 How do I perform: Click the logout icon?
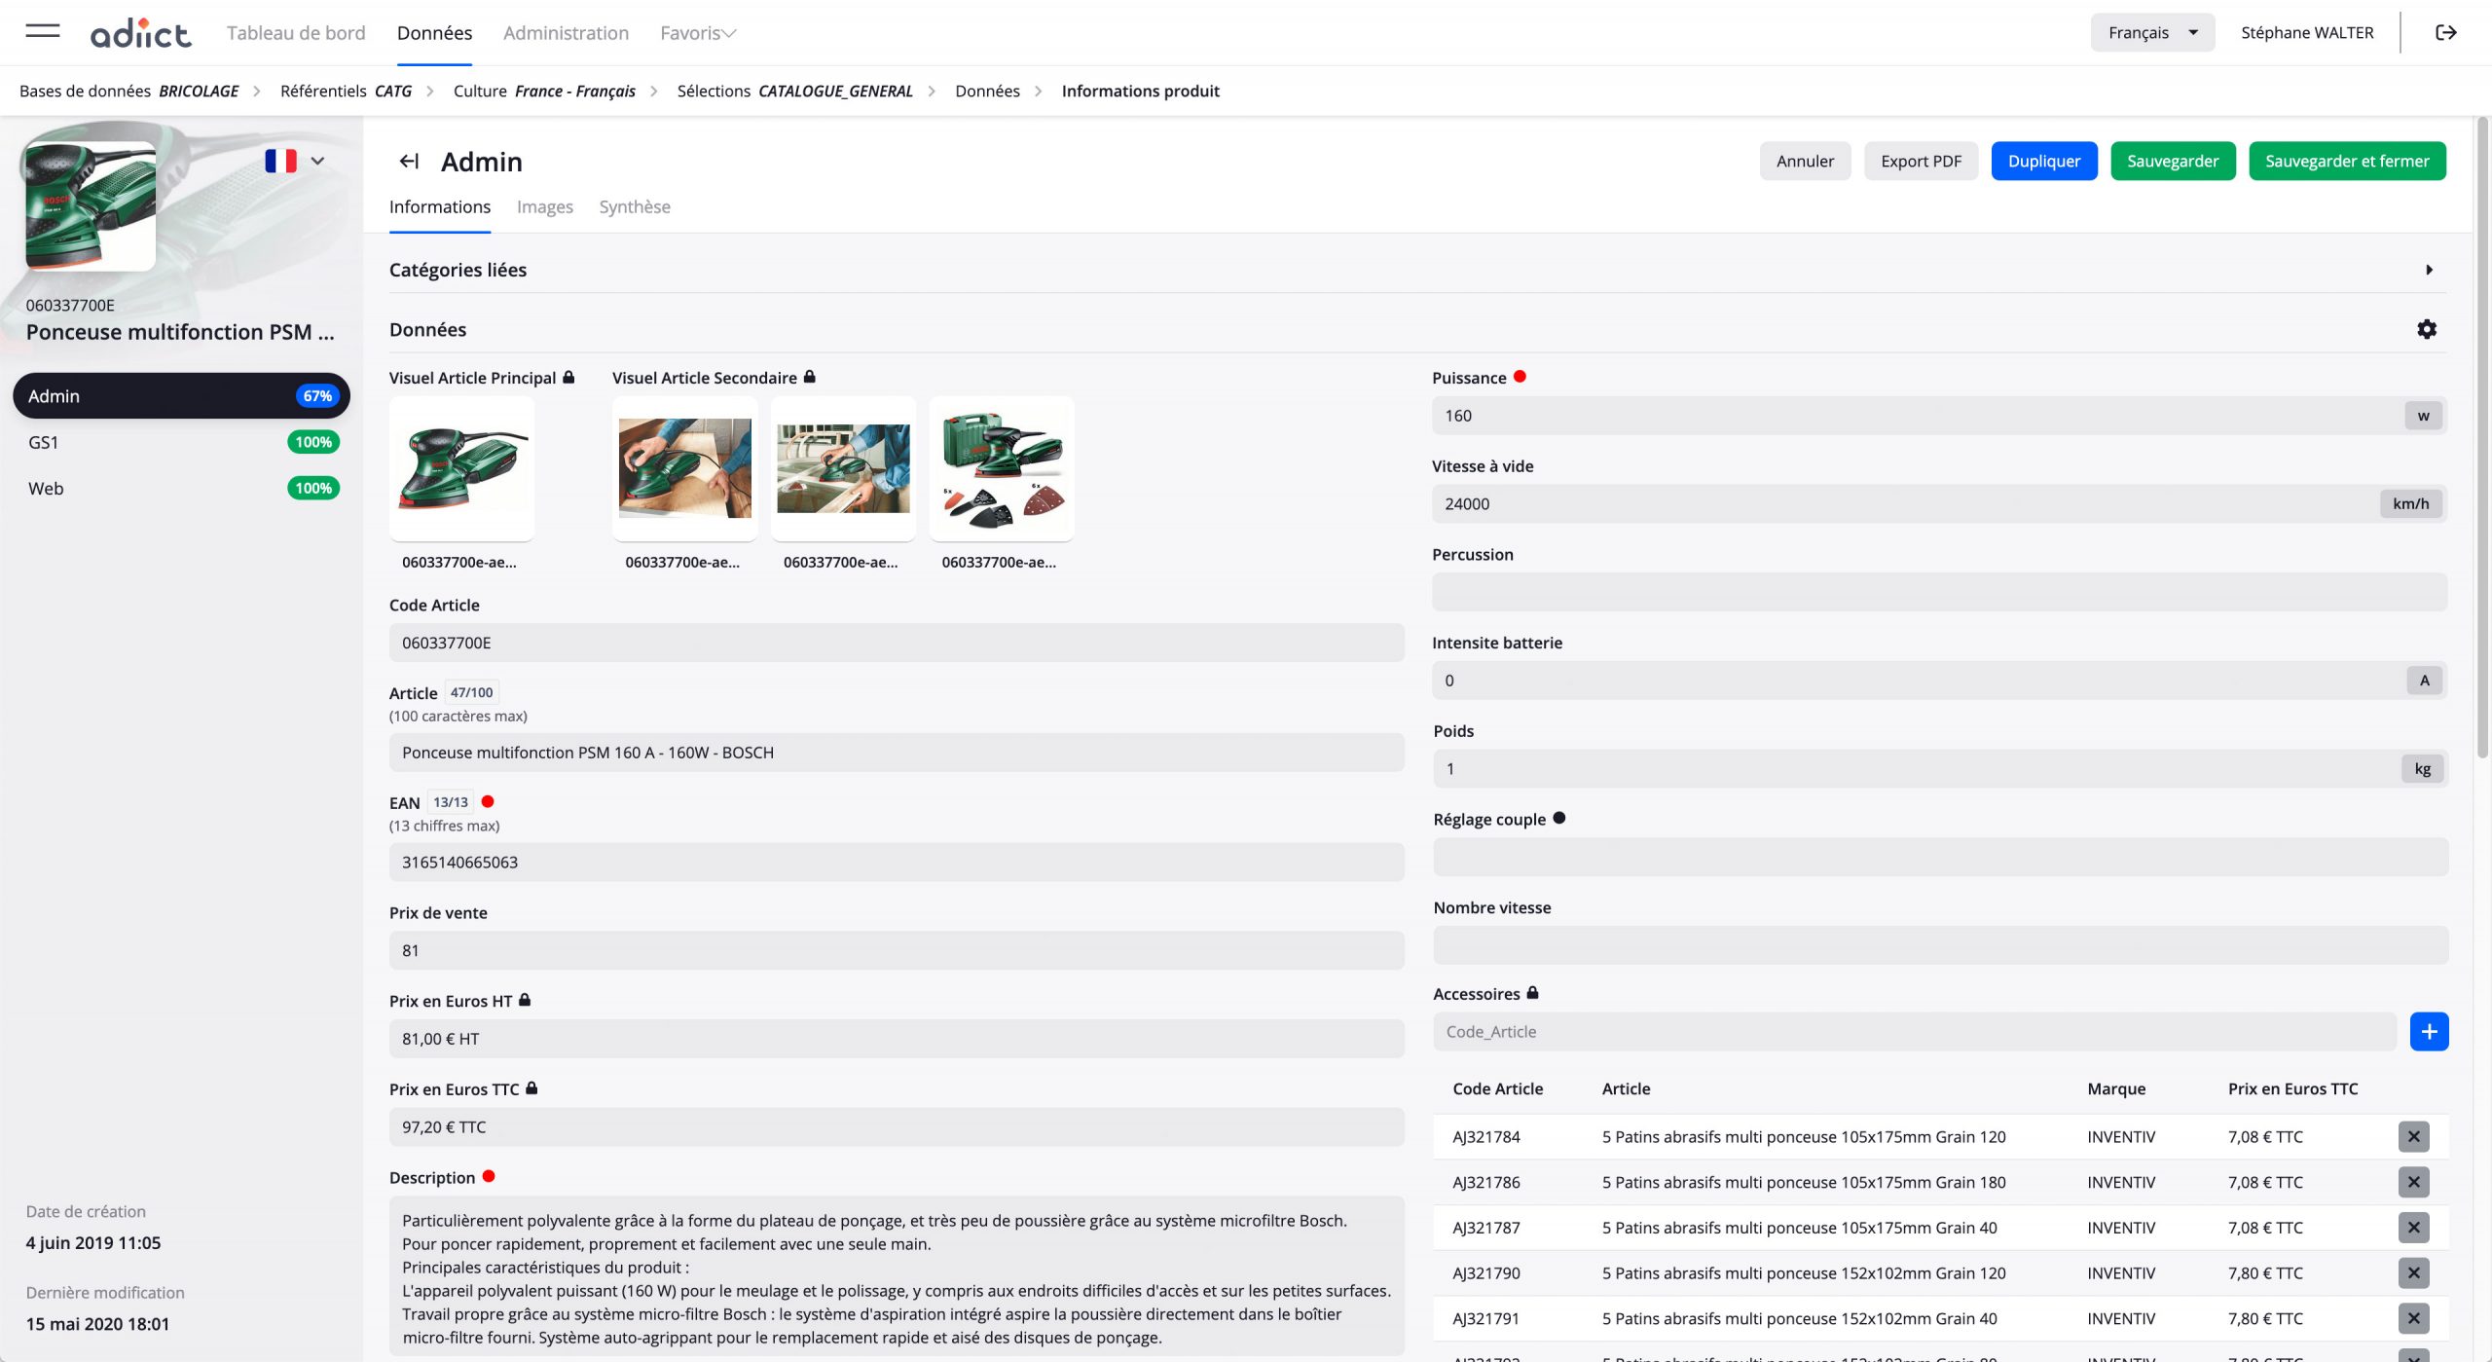coord(2446,32)
